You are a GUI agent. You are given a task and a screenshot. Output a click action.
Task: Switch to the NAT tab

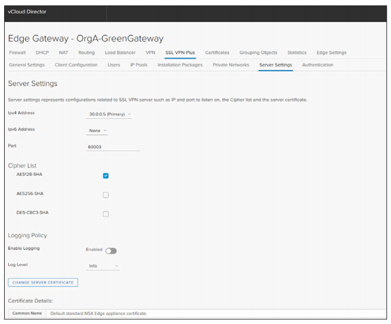pyautogui.click(x=63, y=53)
